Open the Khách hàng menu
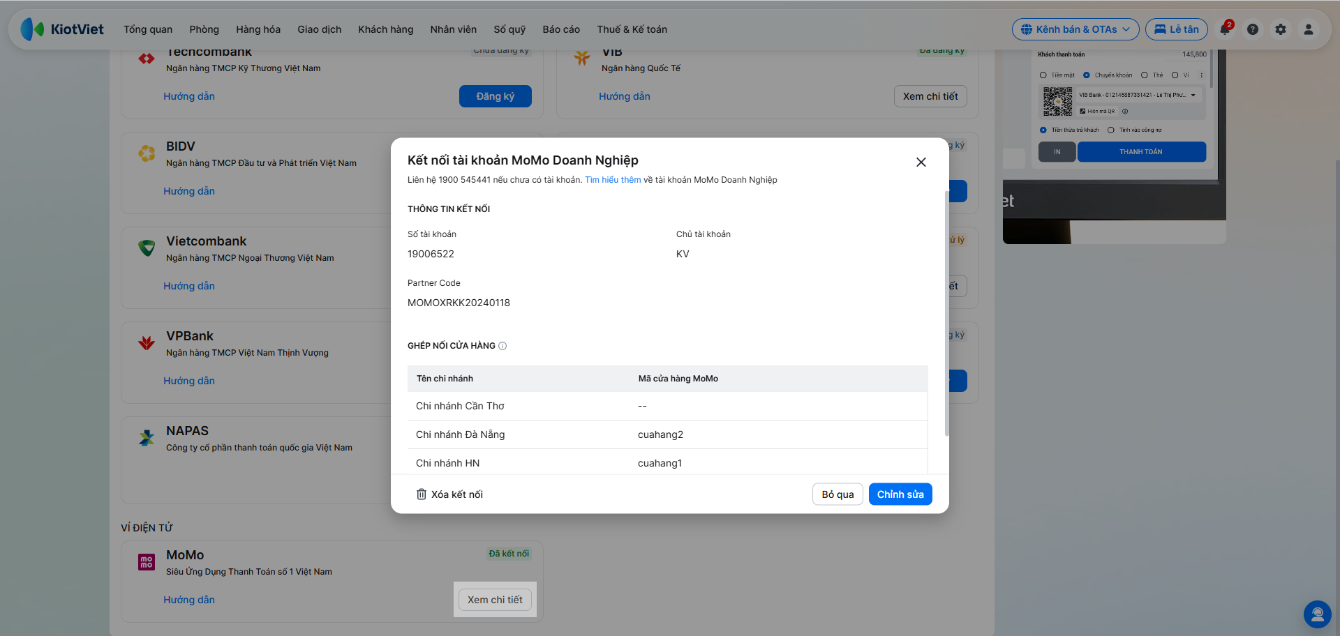The height and width of the screenshot is (636, 1340). point(386,29)
